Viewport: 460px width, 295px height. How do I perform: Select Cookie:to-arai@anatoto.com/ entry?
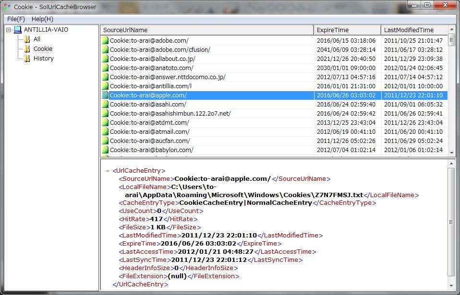coord(152,68)
